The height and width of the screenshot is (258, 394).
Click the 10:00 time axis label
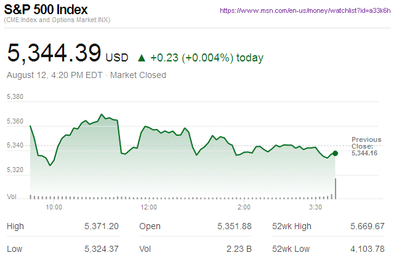click(x=54, y=208)
